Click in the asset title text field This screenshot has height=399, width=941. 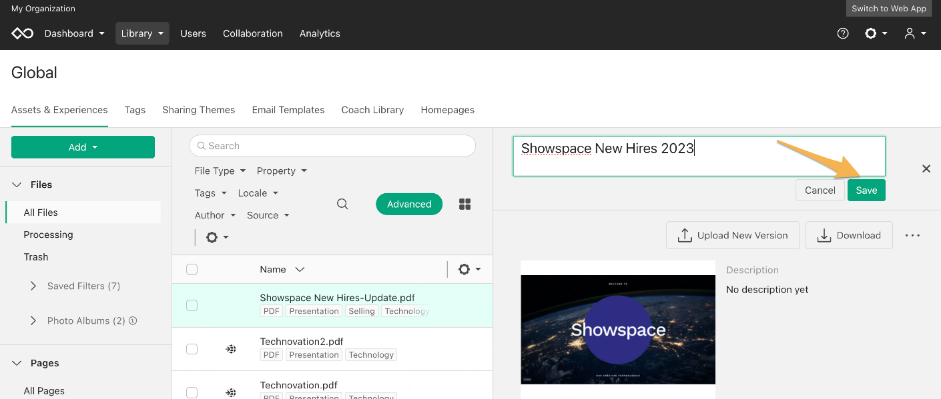tap(699, 157)
